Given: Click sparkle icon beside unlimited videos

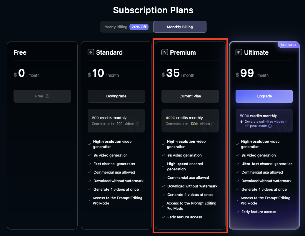Looking at the screenshot, I should click(x=241, y=122).
